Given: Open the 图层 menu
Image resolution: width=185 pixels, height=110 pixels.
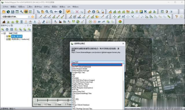Looking at the screenshot, I should (x=55, y=7).
